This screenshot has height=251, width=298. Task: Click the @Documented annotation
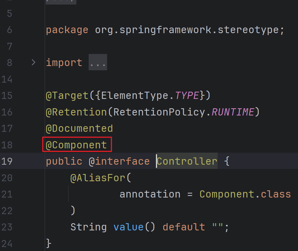[79, 129]
